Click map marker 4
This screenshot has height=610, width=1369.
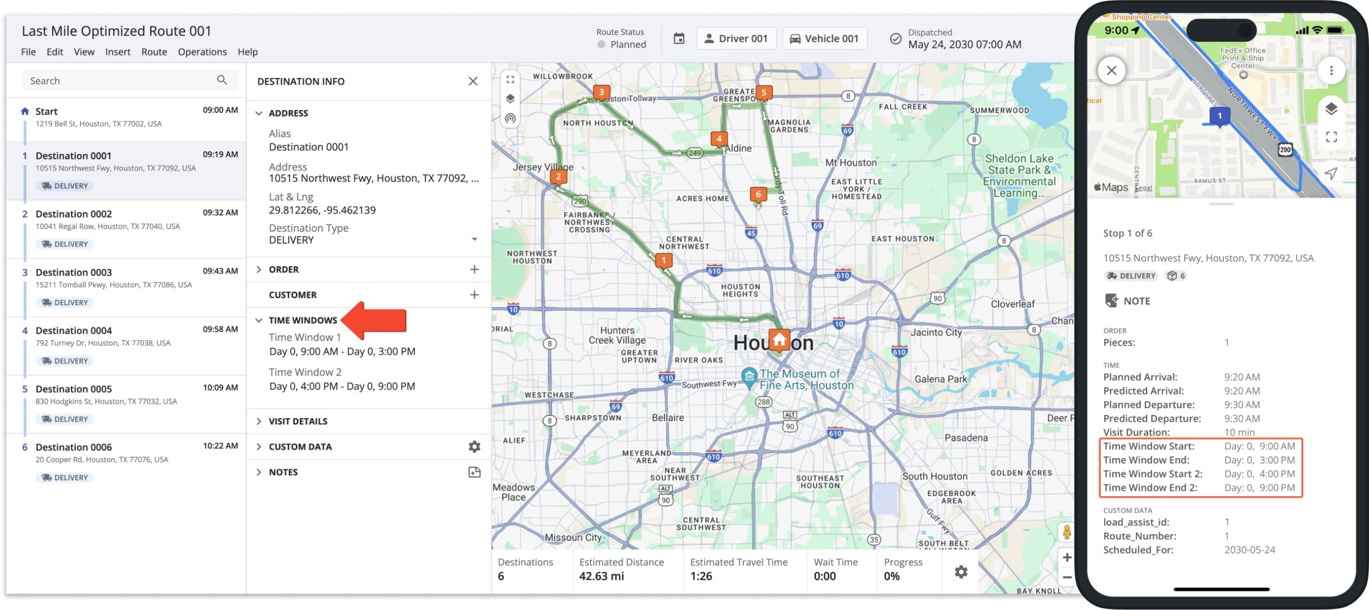tap(719, 140)
